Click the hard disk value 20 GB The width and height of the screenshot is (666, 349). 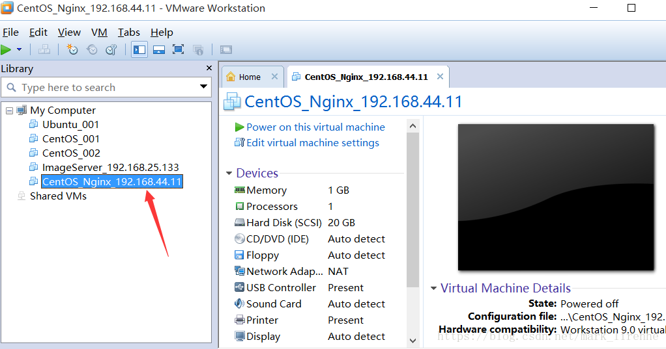[341, 223]
